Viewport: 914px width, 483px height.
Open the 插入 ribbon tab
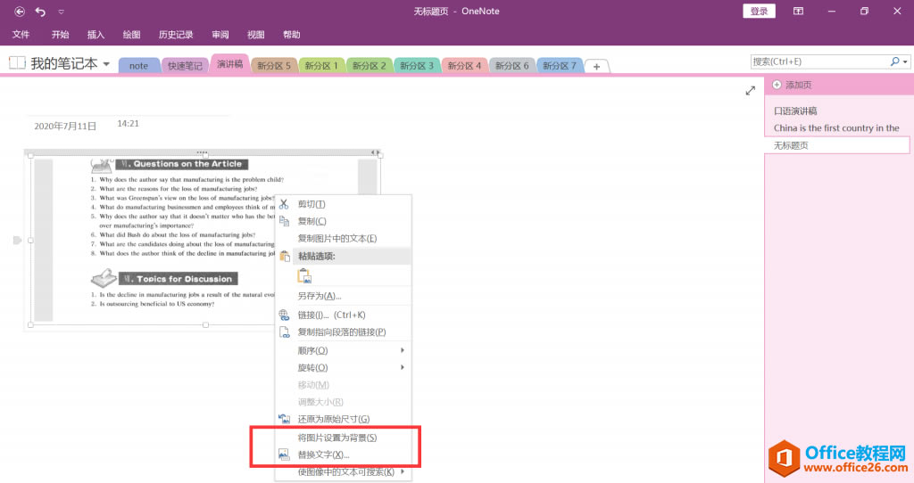96,35
